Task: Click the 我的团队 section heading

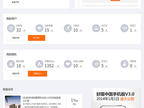Action: [12, 55]
